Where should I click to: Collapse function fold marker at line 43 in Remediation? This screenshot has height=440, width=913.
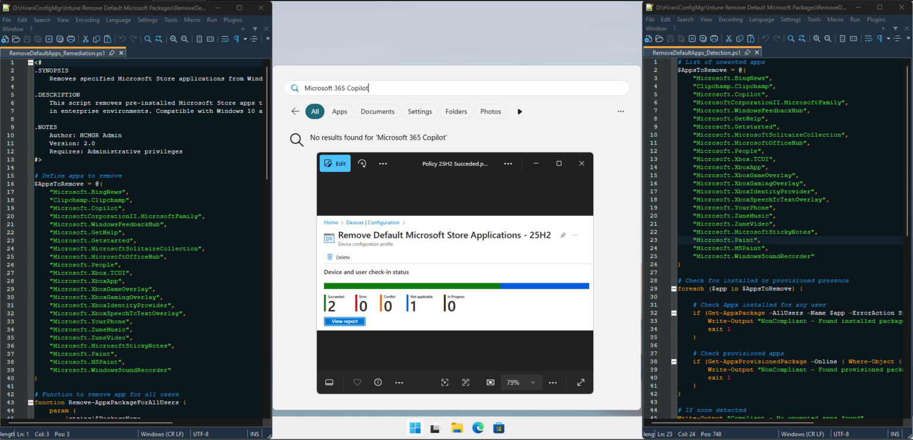pos(30,403)
